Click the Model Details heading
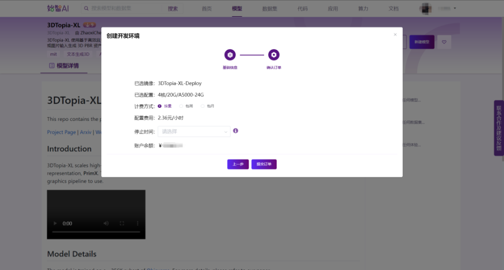 point(72,254)
